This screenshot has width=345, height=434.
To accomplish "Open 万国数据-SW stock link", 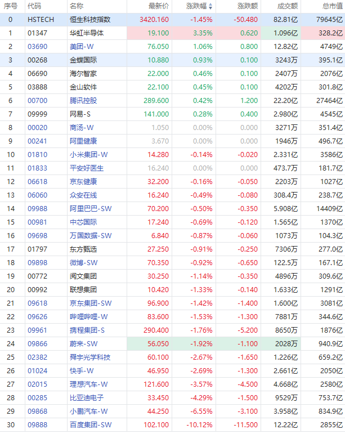I will (91, 235).
